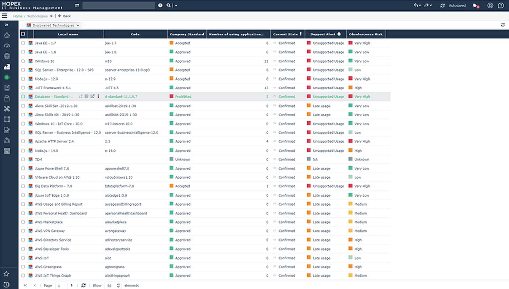The image size is (509, 289).
Task: Check the Database - Standard row checkbox
Action: coord(23,96)
